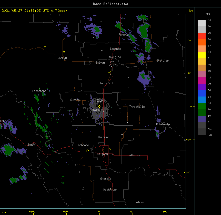This screenshot has height=215, width=221.
Task: Click the ThreeHills label
Action: [x=137, y=107]
